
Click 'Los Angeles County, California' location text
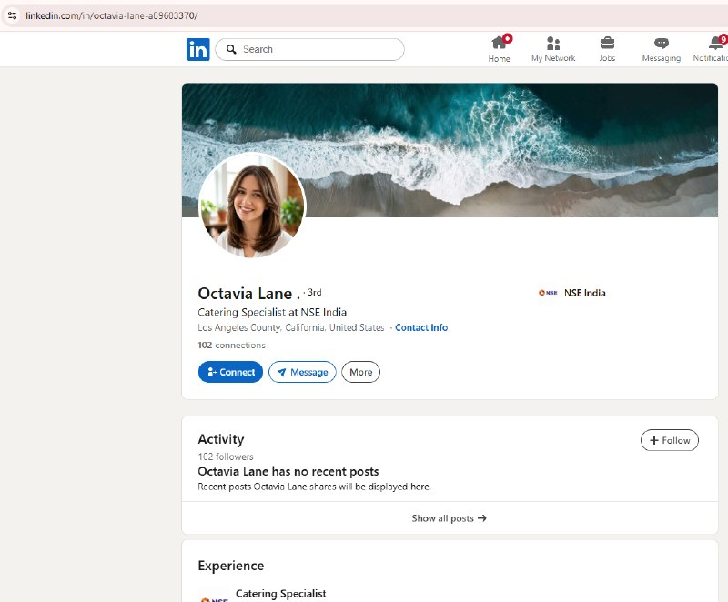291,327
